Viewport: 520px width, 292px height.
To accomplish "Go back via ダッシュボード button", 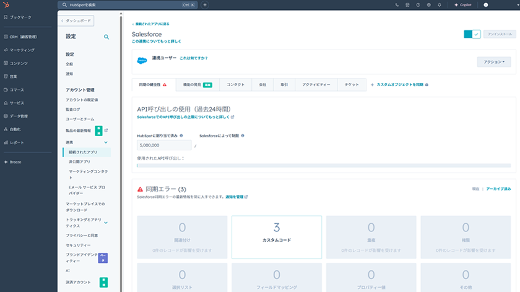I will pyautogui.click(x=76, y=20).
